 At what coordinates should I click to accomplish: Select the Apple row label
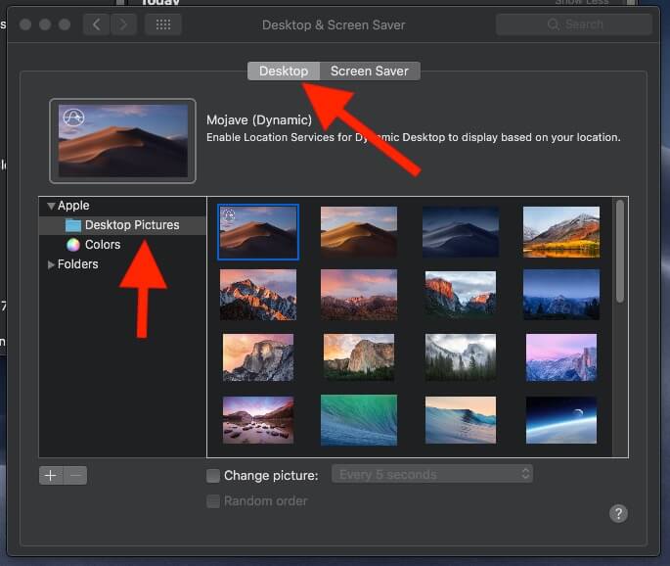[x=73, y=206]
